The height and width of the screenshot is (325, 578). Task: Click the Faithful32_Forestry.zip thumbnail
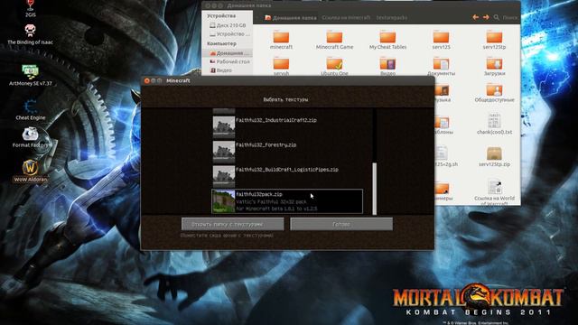pyautogui.click(x=224, y=152)
